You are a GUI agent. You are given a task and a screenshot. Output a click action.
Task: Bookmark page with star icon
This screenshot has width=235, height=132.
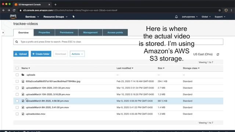pyautogui.click(x=220, y=10)
